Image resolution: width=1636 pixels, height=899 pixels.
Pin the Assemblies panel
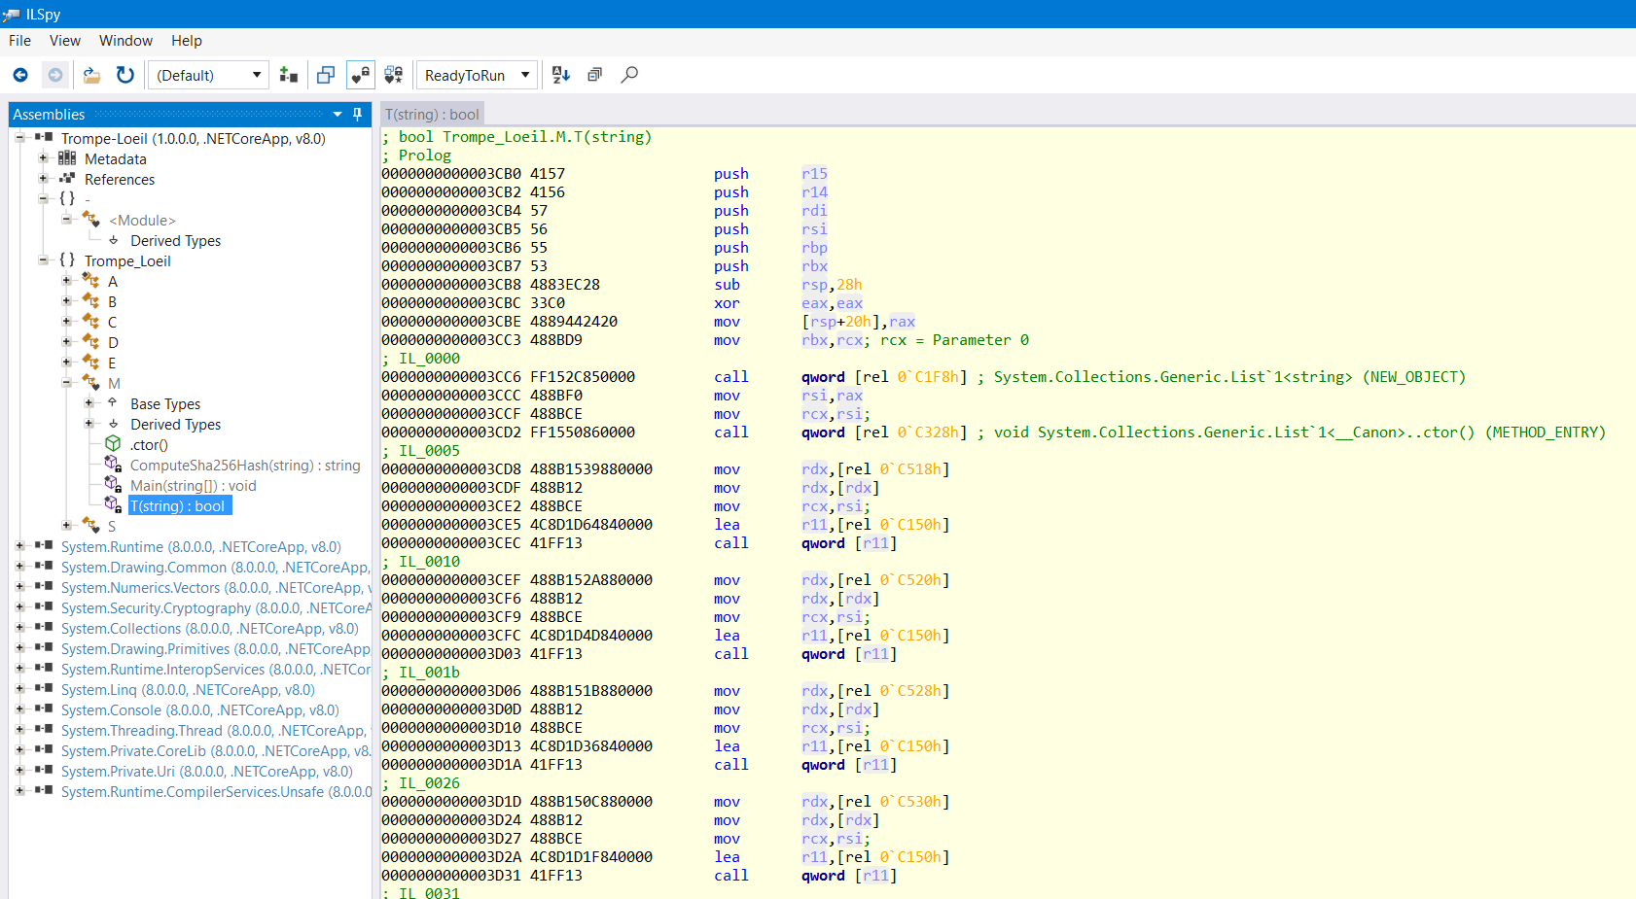(357, 115)
